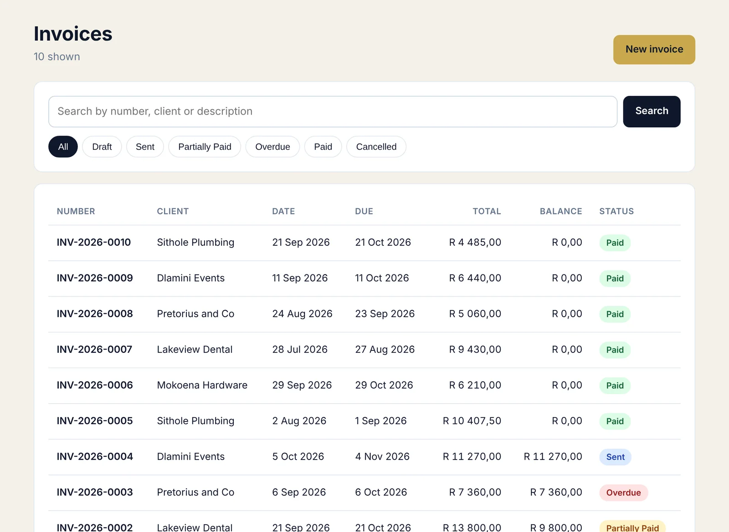Open invoice INV-2026-0006

tap(95, 385)
